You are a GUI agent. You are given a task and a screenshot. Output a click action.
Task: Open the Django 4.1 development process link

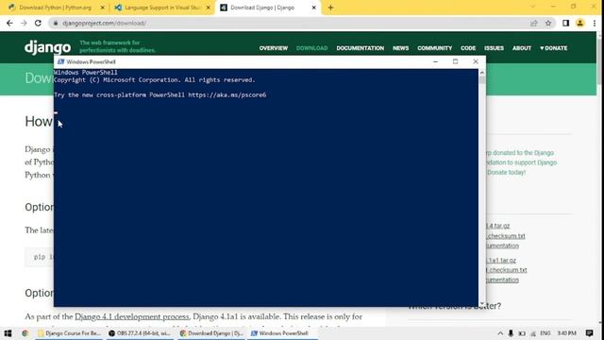coord(132,316)
